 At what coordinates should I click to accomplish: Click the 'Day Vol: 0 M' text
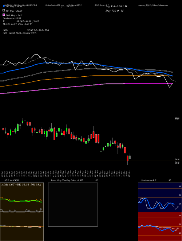point(114,11)
